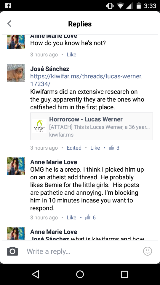View the Edited history of José's comment

tap(74, 148)
